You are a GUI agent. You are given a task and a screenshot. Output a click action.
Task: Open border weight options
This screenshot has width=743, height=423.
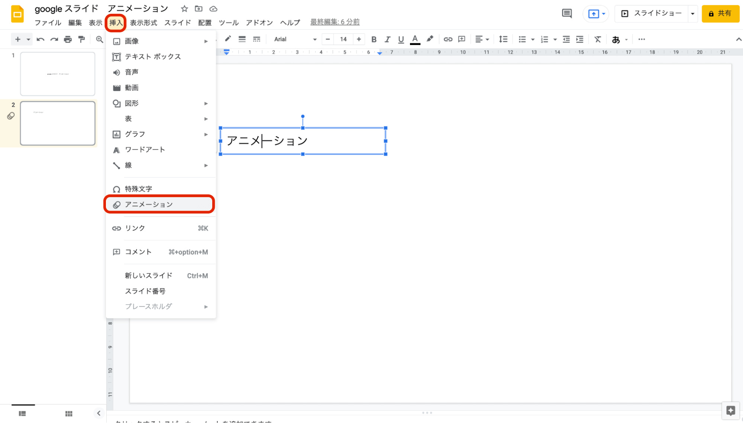coord(242,39)
